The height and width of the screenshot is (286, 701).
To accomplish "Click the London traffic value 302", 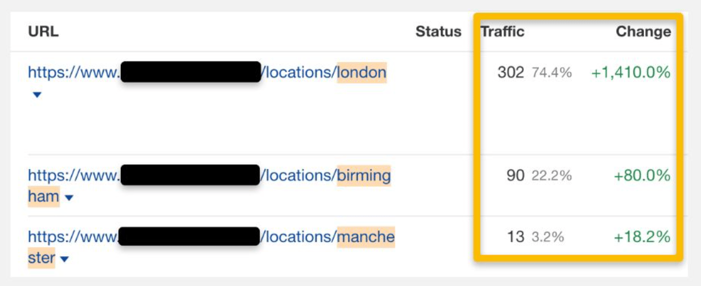I will coord(510,72).
